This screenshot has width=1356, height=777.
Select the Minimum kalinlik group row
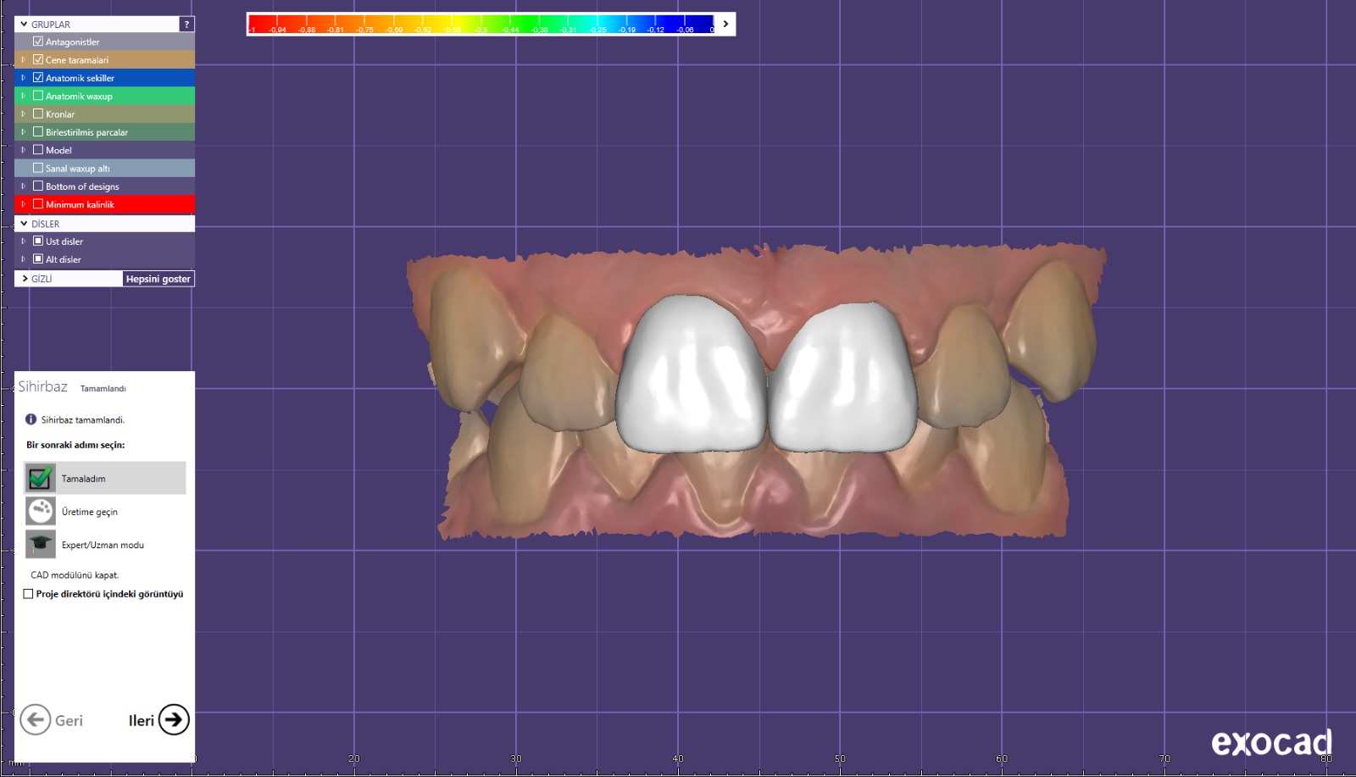pyautogui.click(x=110, y=204)
